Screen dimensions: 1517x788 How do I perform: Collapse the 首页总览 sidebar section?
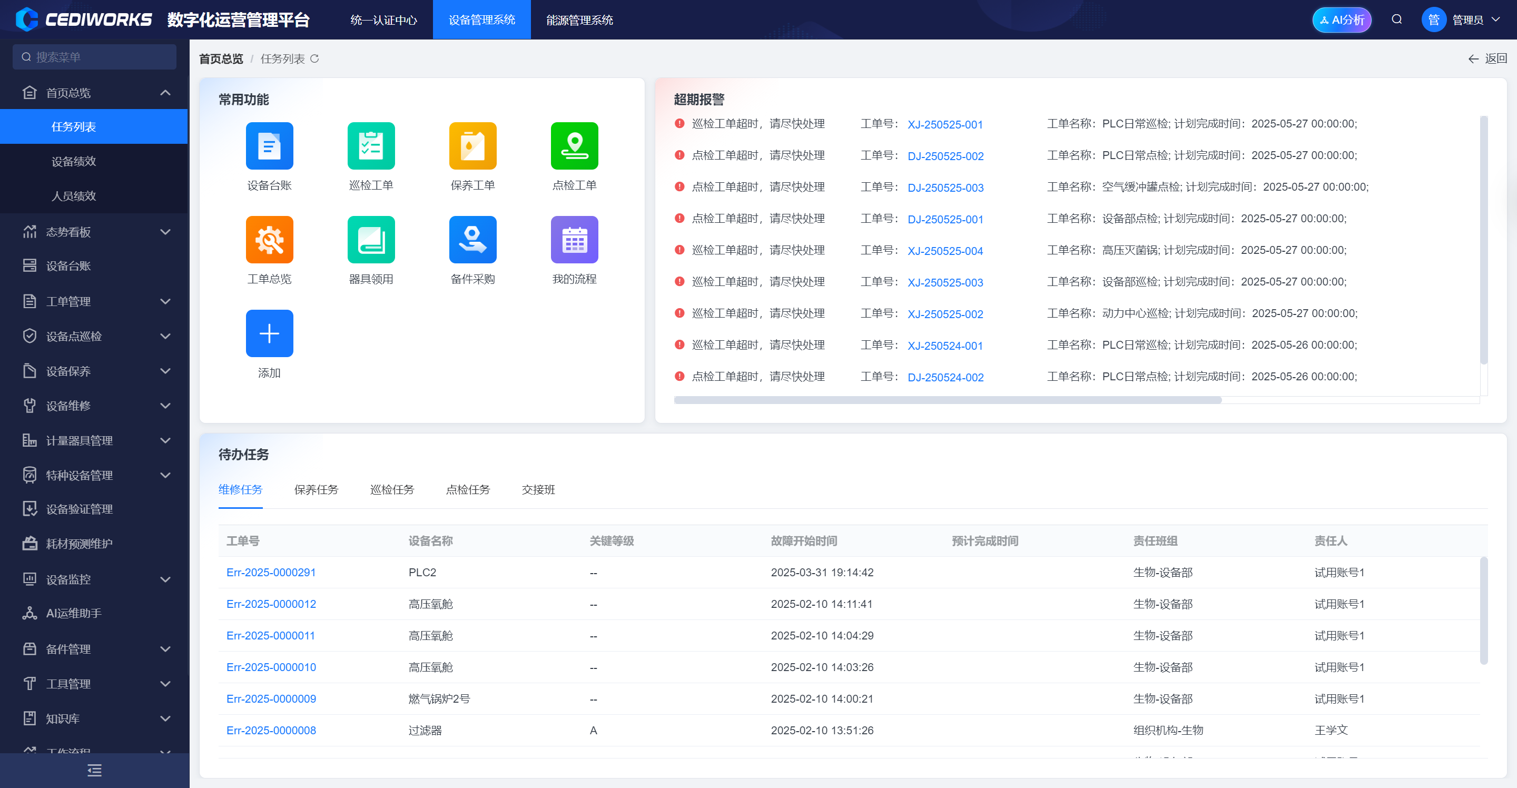click(165, 93)
